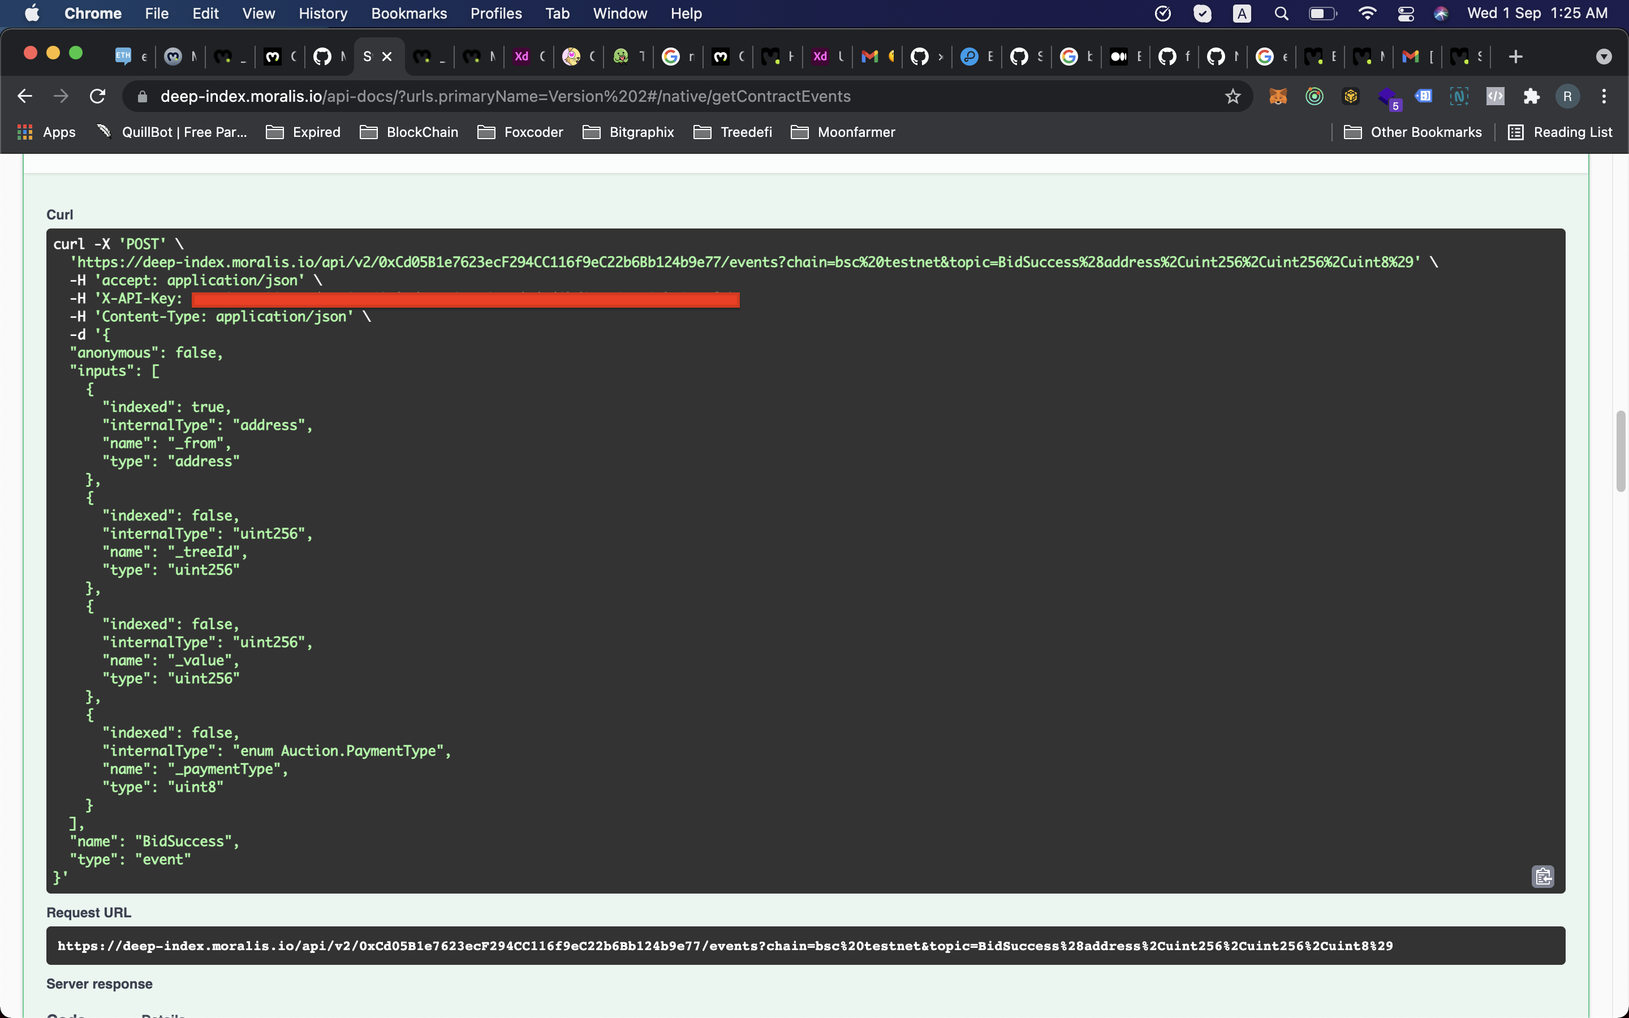Open the Moonfarmer bookmarks folder

pyautogui.click(x=843, y=132)
